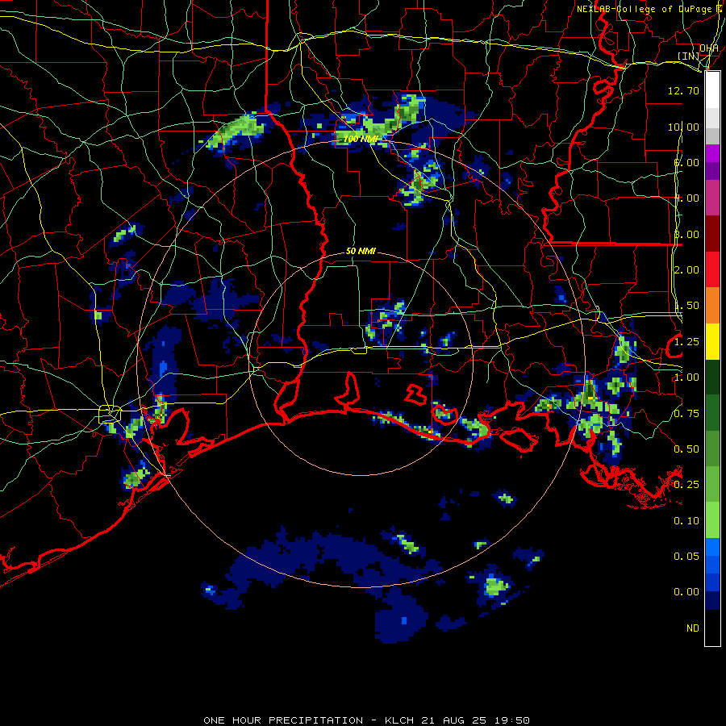726x726 pixels.
Task: Click the 12.70 legend value
Action: pyautogui.click(x=683, y=90)
